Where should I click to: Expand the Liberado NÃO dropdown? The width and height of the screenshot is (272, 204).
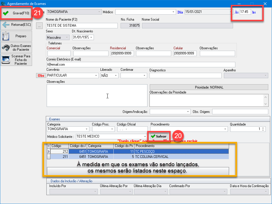tap(116, 76)
